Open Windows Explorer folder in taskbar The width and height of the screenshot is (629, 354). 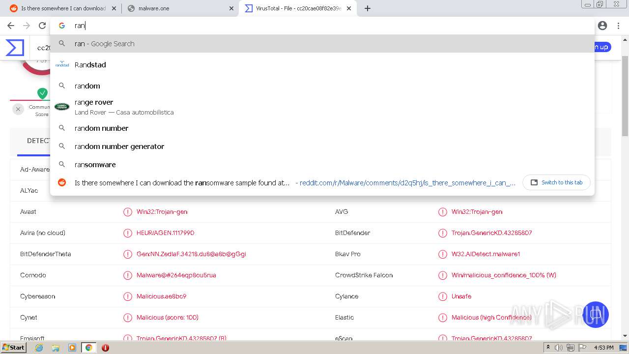click(x=56, y=348)
